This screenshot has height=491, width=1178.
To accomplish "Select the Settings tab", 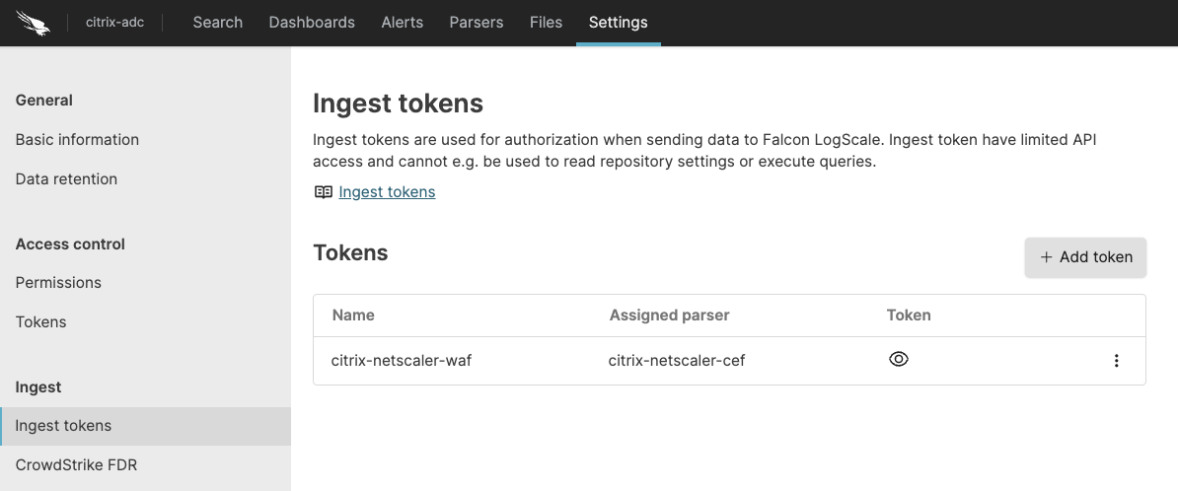I will tap(618, 23).
